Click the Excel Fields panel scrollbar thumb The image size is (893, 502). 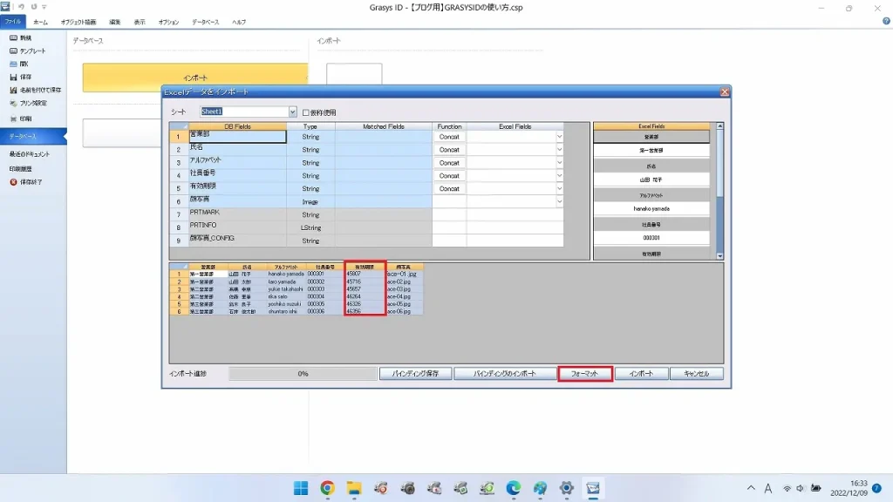pos(719,164)
